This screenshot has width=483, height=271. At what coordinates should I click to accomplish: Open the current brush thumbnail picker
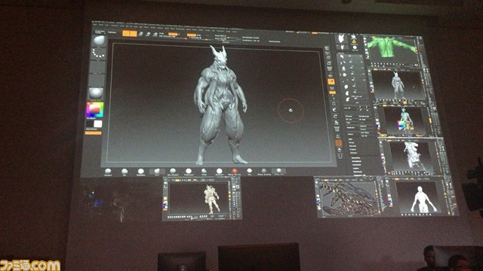click(99, 41)
